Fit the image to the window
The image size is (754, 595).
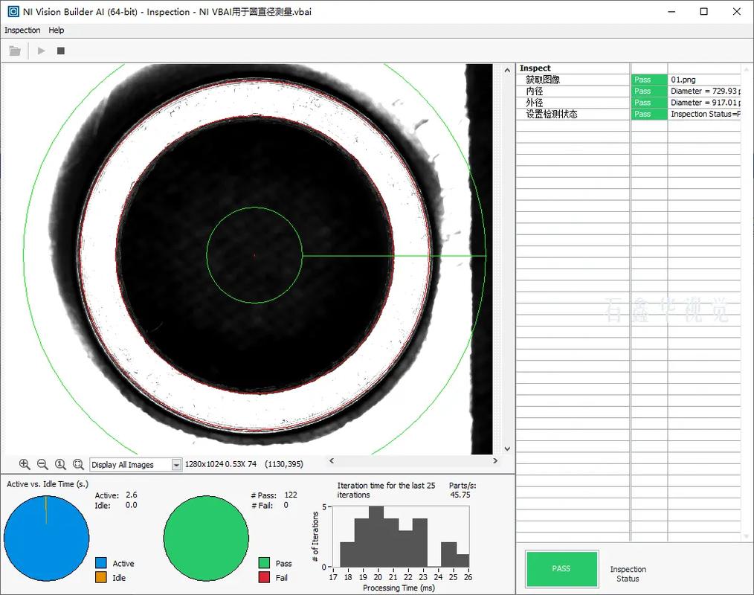pos(78,464)
